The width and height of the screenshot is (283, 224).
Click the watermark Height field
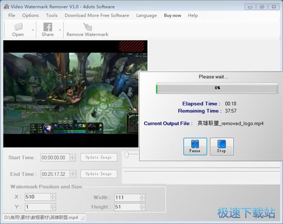coord(127,207)
